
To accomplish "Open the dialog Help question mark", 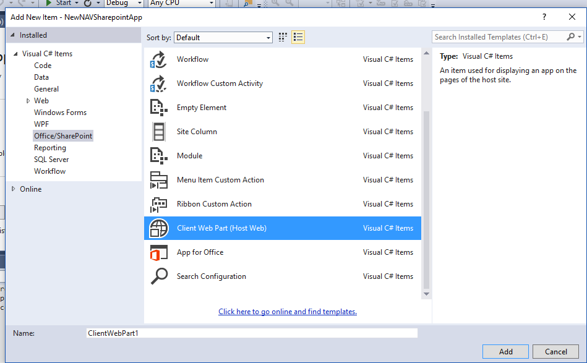I will coord(544,17).
